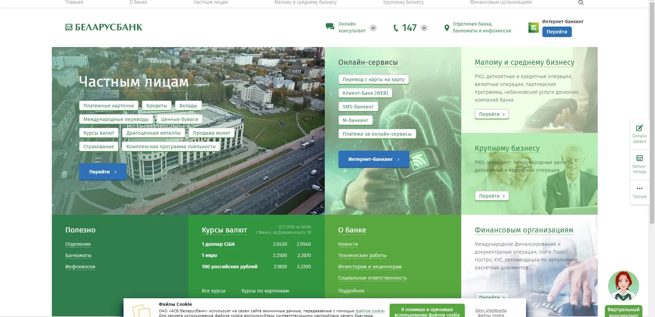
Task: Open Подробнее link under О банке
Action: coord(351,291)
